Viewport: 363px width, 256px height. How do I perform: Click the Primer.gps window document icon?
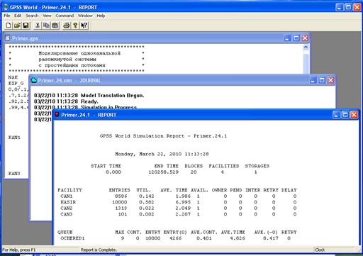8,38
